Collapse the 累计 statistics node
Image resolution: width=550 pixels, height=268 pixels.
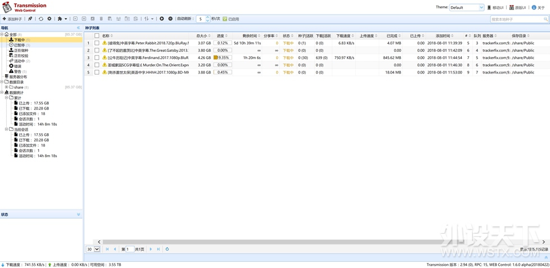click(6, 98)
